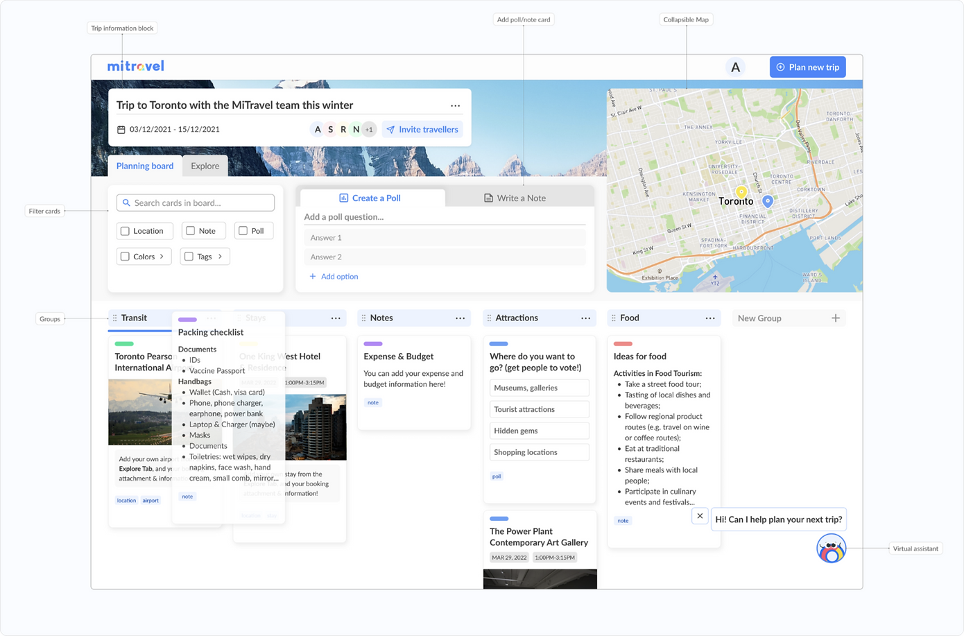Vote for Shopping locations option
Image resolution: width=964 pixels, height=636 pixels.
click(x=540, y=453)
